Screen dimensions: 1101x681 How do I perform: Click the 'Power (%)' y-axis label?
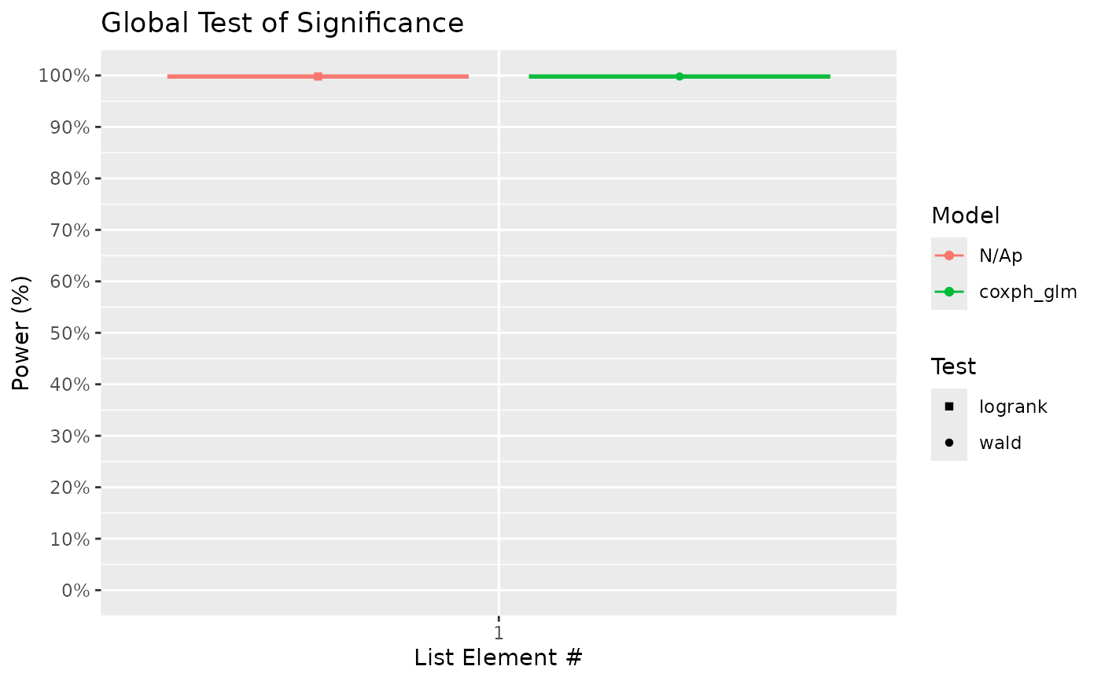pos(22,333)
